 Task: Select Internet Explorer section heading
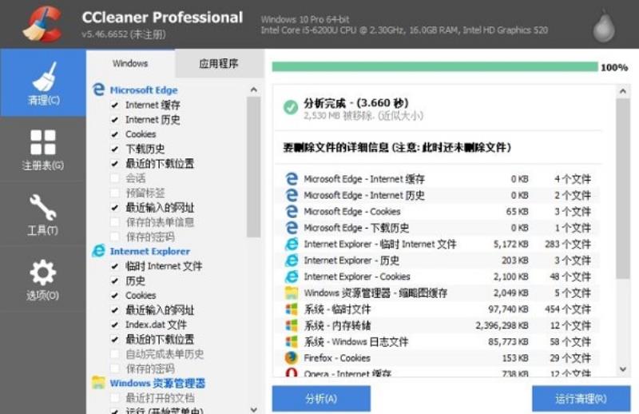[150, 251]
